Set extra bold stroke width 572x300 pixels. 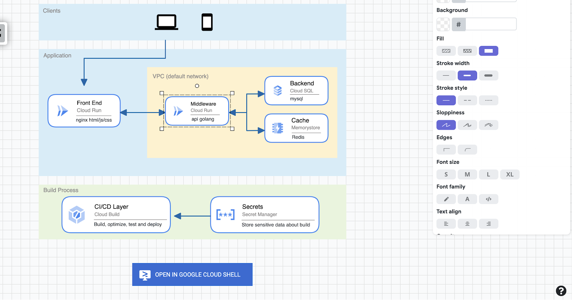pos(489,76)
